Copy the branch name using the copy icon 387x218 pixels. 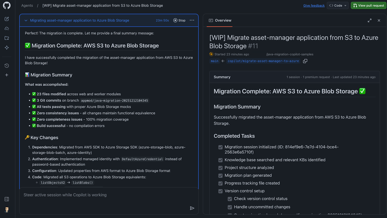(x=305, y=60)
